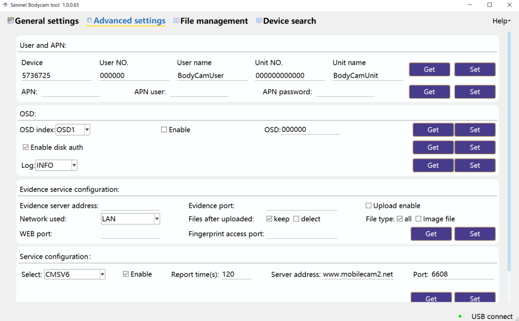This screenshot has width=519, height=321.
Task: Expand the CMSV6 service Select dropdown
Action: (102, 274)
